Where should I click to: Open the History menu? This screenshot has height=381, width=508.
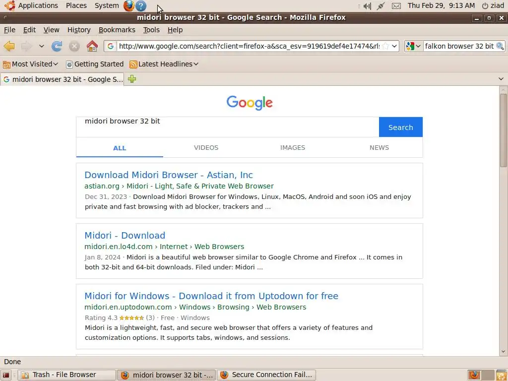tap(79, 30)
